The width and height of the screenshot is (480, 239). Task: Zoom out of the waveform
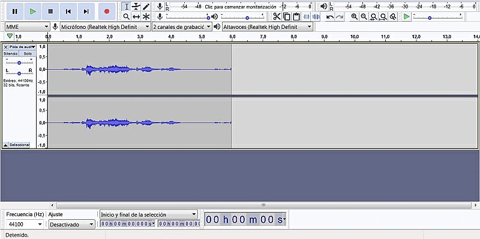(x=364, y=17)
